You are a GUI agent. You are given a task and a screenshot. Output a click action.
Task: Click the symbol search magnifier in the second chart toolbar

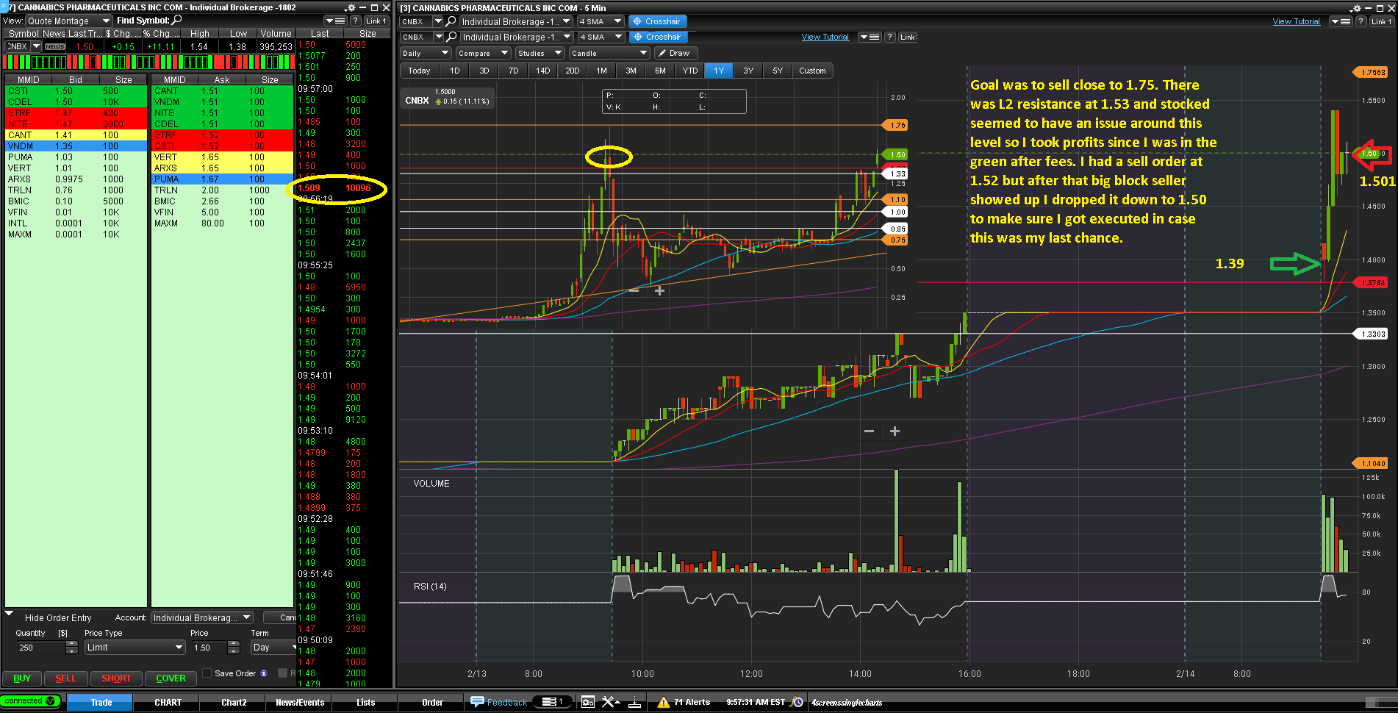[x=451, y=37]
